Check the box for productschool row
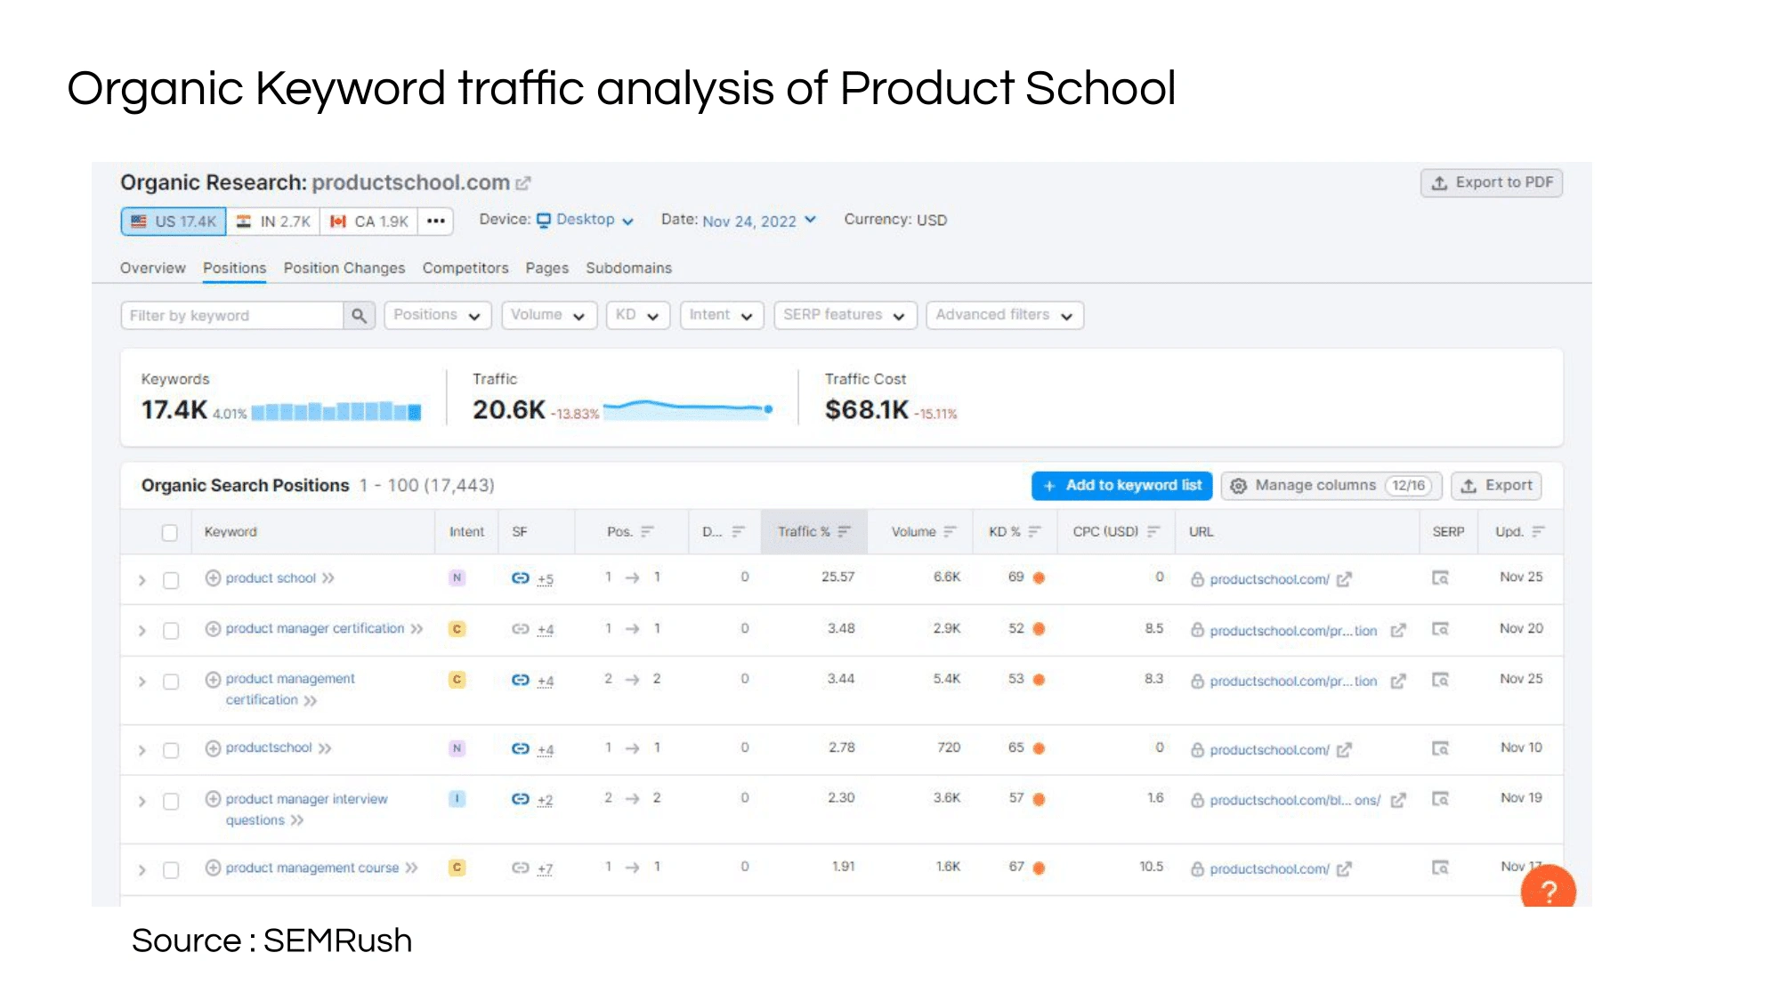 (x=171, y=750)
